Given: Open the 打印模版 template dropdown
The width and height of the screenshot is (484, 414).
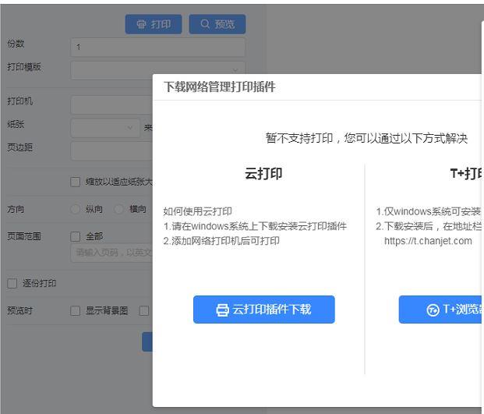Looking at the screenshot, I should pos(158,70).
